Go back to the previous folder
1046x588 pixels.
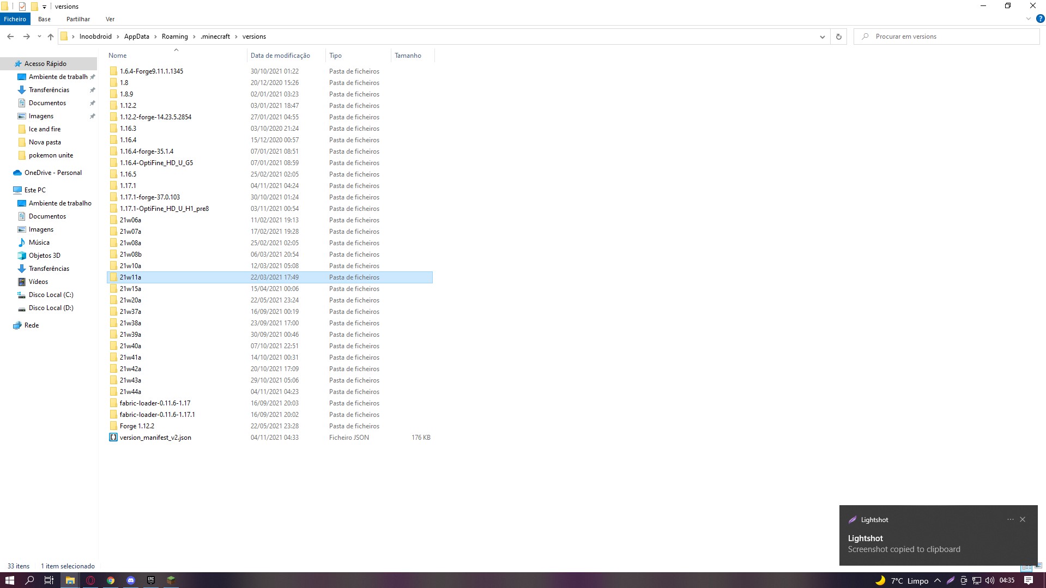pos(10,37)
